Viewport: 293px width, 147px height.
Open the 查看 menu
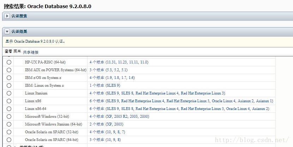pos(8,51)
